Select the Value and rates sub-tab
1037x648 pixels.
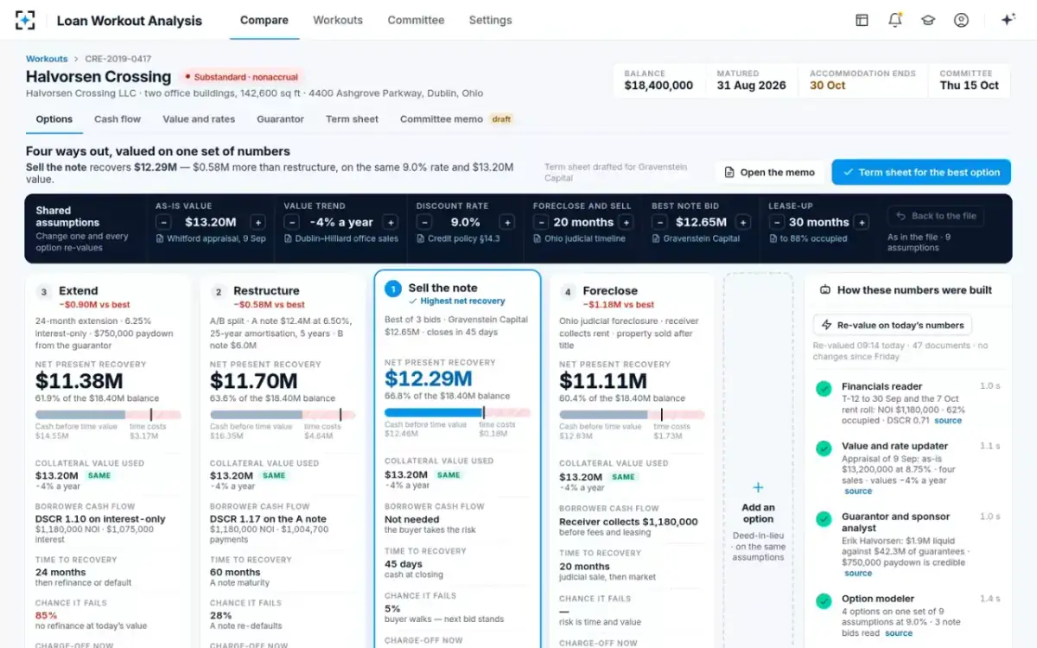click(x=199, y=119)
